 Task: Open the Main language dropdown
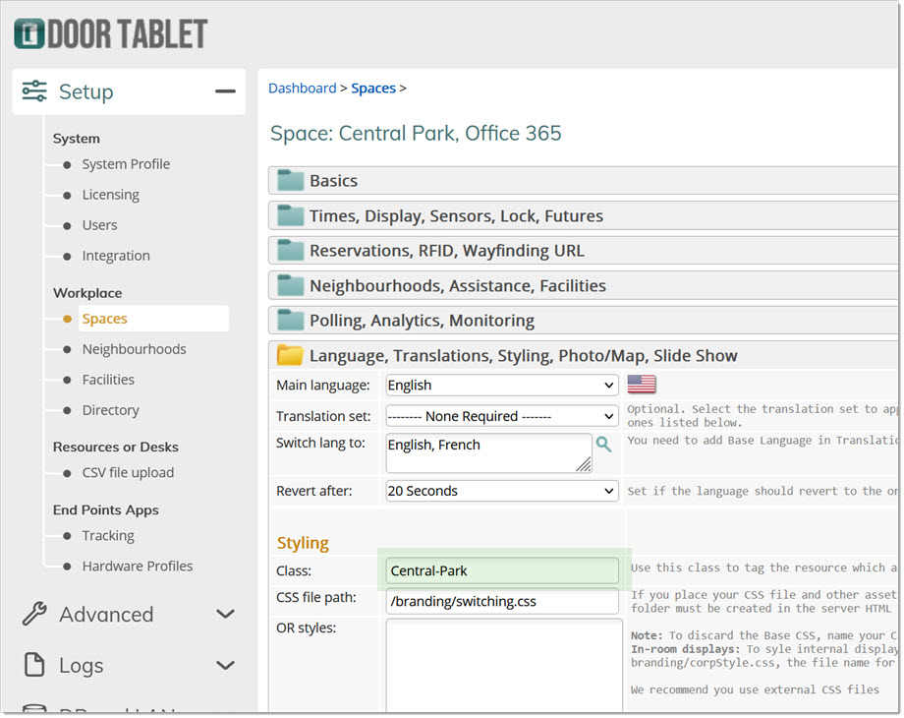coord(501,386)
